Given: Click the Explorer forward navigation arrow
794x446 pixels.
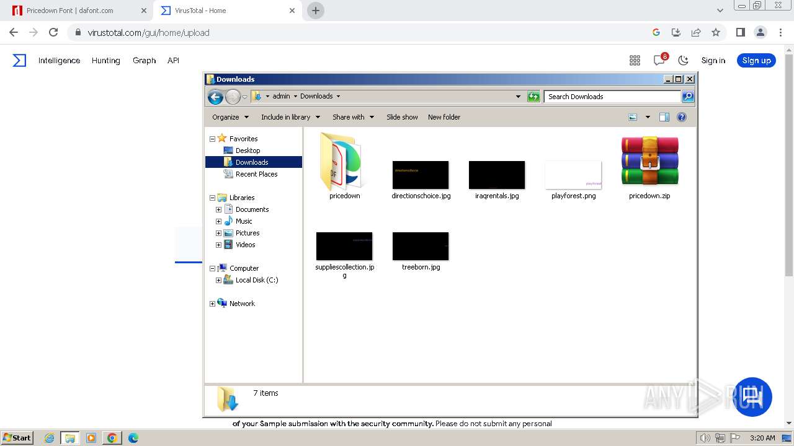Looking at the screenshot, I should coord(233,97).
